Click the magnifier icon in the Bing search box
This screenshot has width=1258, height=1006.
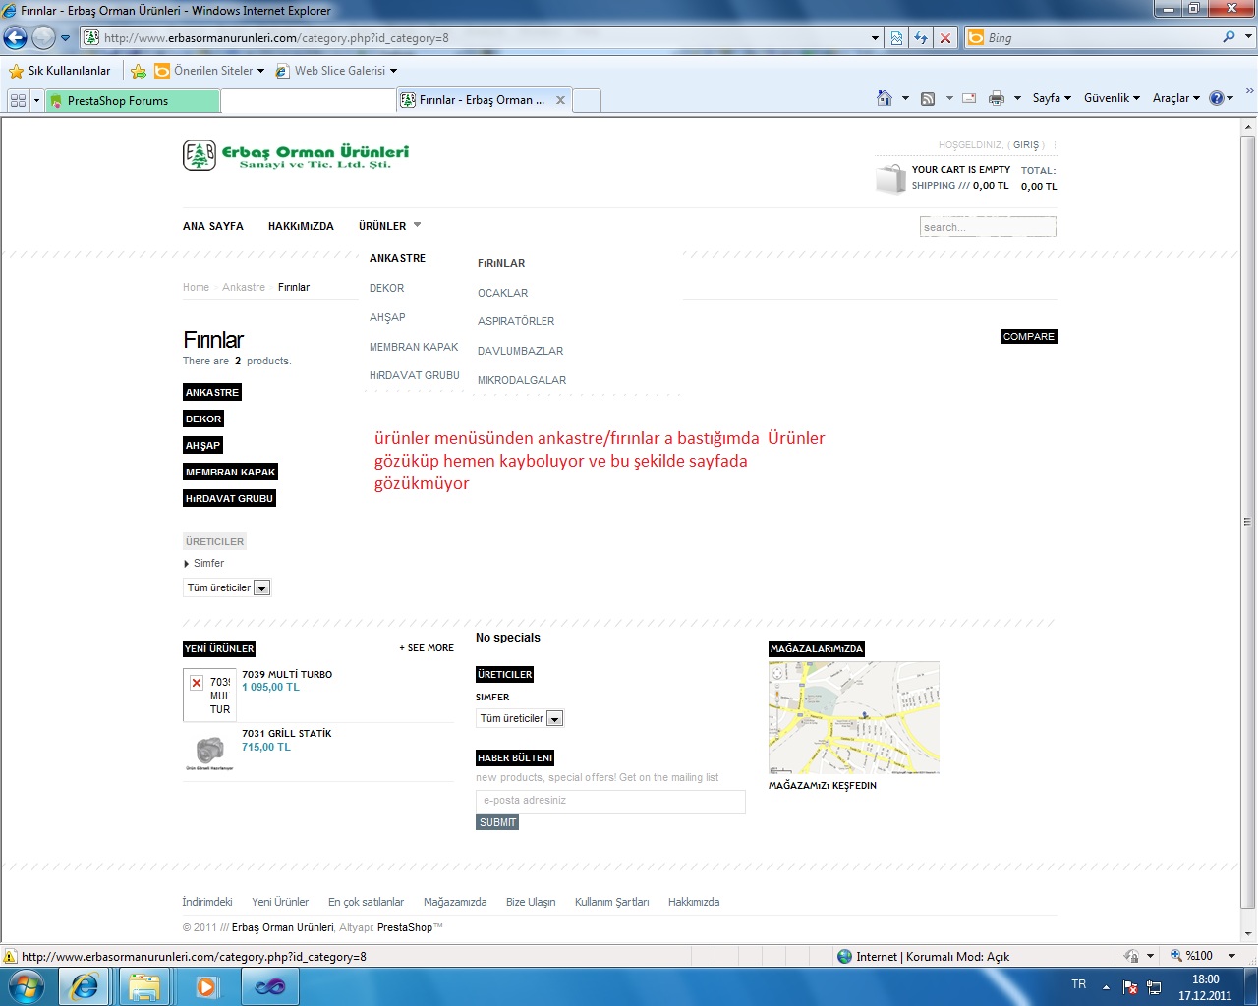(1229, 37)
